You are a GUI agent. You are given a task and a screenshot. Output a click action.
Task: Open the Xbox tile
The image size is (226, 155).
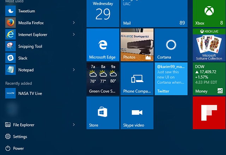click(209, 13)
